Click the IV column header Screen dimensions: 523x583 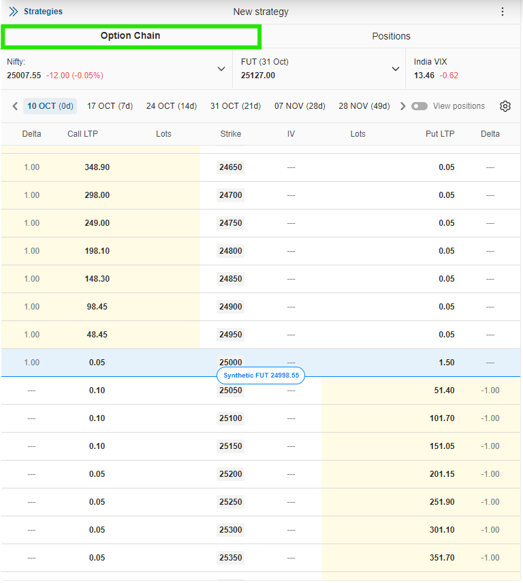(x=291, y=134)
